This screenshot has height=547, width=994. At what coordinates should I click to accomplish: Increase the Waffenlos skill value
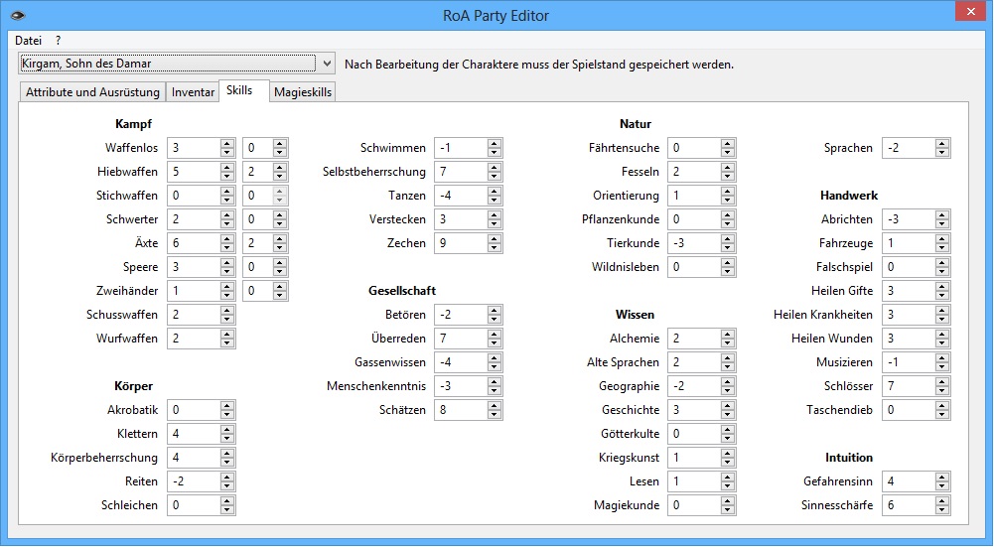(227, 144)
